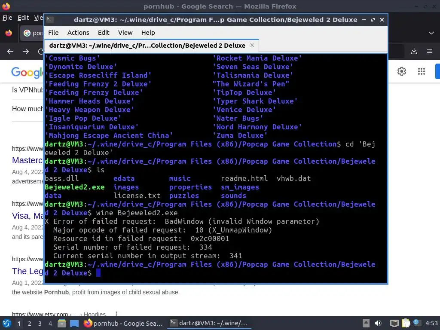
Task: Close the terminal window
Action: [x=382, y=20]
